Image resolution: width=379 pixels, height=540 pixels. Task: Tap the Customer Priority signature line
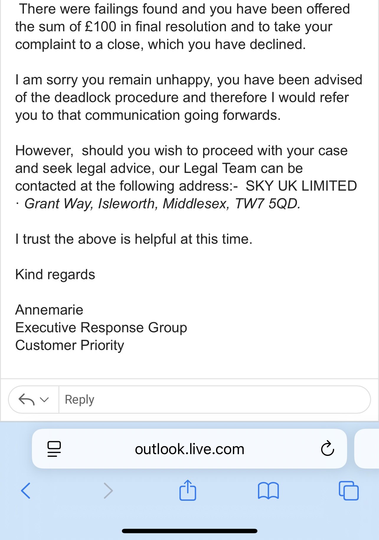coord(70,346)
